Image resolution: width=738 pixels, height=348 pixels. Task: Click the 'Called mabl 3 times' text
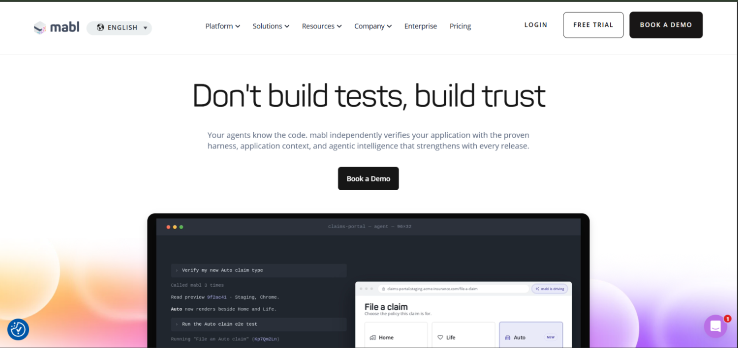197,285
